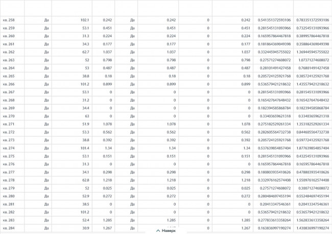The width and height of the screenshot is (332, 234).
Task: Click area value 62.7 in кв. 262 row
Action: (86, 52)
